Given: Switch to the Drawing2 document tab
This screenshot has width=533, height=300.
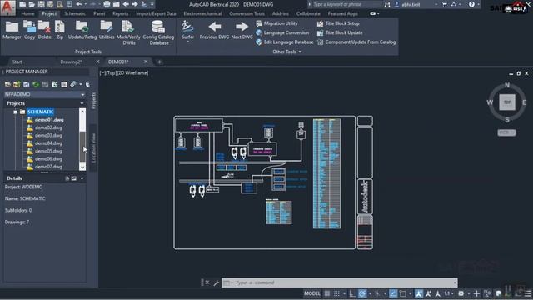Looking at the screenshot, I should [71, 62].
